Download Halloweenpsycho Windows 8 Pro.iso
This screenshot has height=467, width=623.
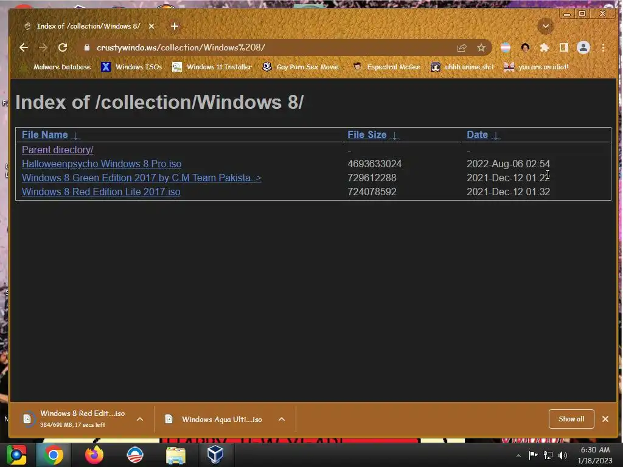click(102, 164)
